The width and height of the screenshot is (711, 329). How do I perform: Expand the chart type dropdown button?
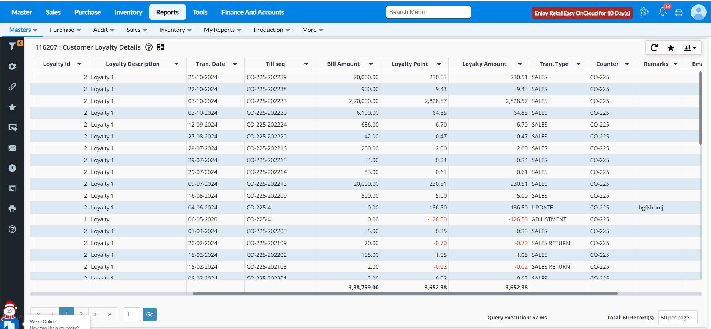pos(690,48)
